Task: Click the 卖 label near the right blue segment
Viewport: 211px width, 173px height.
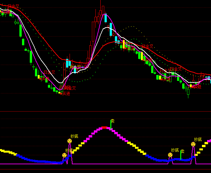Action: 182,151
